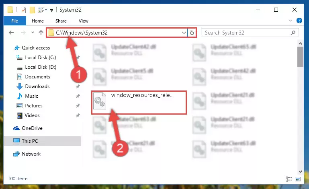Viewport: 309px width, 189px height.
Task: Click the Music note icon
Action: [x=20, y=96]
